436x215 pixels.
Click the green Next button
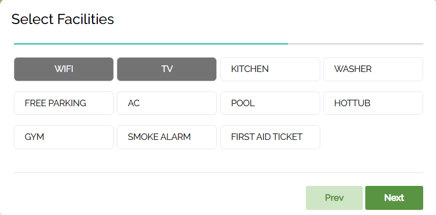(x=394, y=198)
